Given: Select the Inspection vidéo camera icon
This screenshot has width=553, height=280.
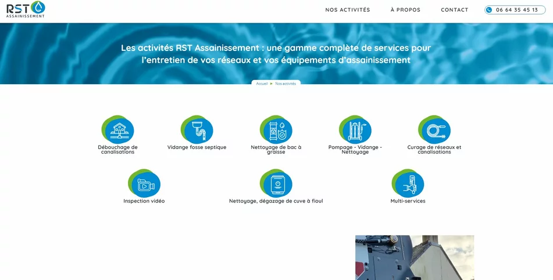Looking at the screenshot, I should [144, 183].
